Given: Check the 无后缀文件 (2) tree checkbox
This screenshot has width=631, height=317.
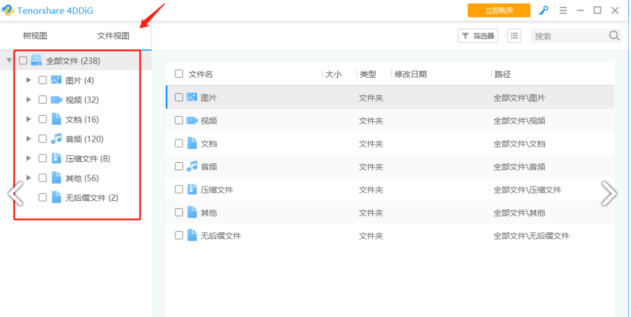Looking at the screenshot, I should pos(42,197).
